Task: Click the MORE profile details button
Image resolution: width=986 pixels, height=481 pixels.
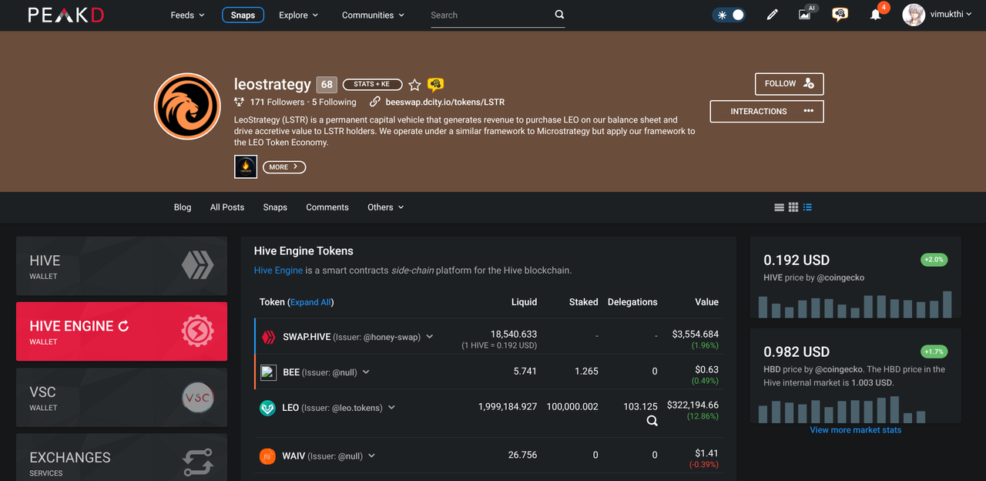Action: (284, 167)
